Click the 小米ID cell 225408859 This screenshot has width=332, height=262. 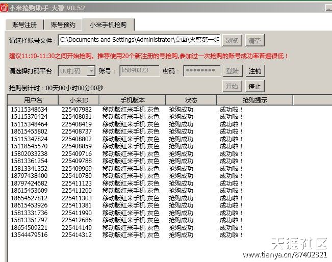(77, 146)
